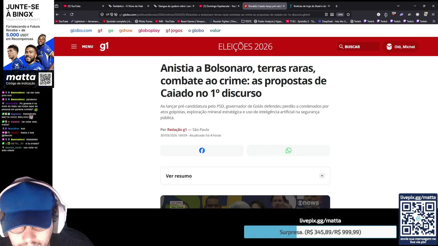Share article on Facebook

coord(202,150)
